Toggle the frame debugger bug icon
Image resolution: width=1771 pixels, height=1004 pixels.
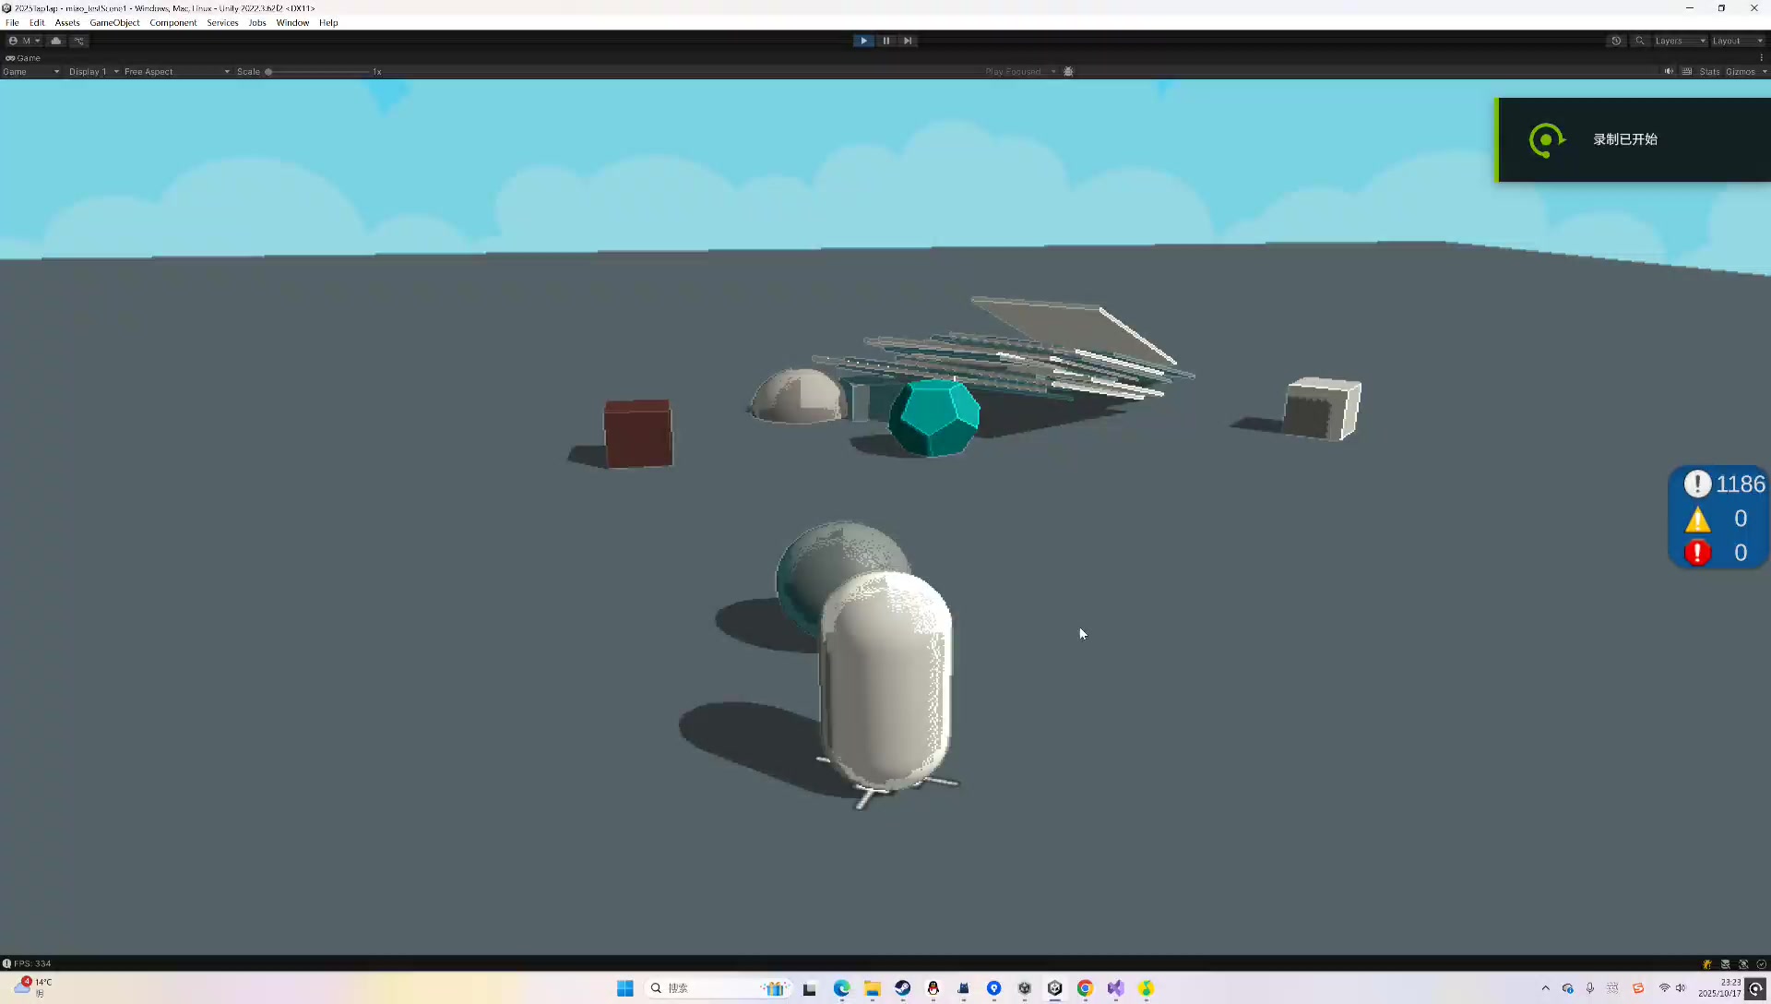pyautogui.click(x=1068, y=71)
